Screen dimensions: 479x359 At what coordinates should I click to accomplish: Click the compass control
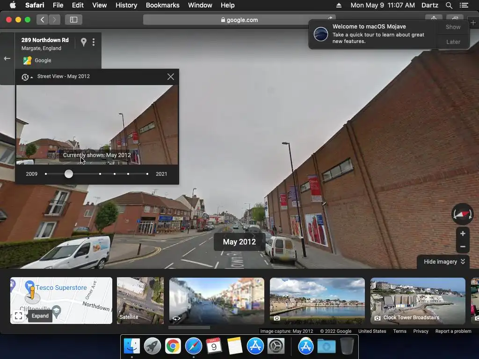[463, 214]
